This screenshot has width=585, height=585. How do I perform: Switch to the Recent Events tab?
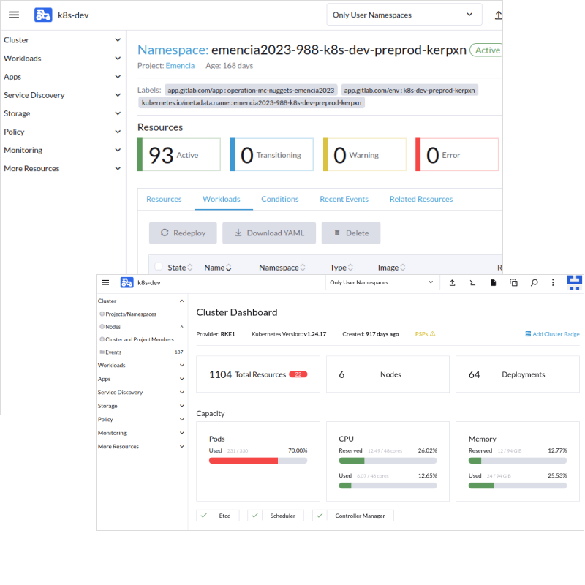(344, 199)
